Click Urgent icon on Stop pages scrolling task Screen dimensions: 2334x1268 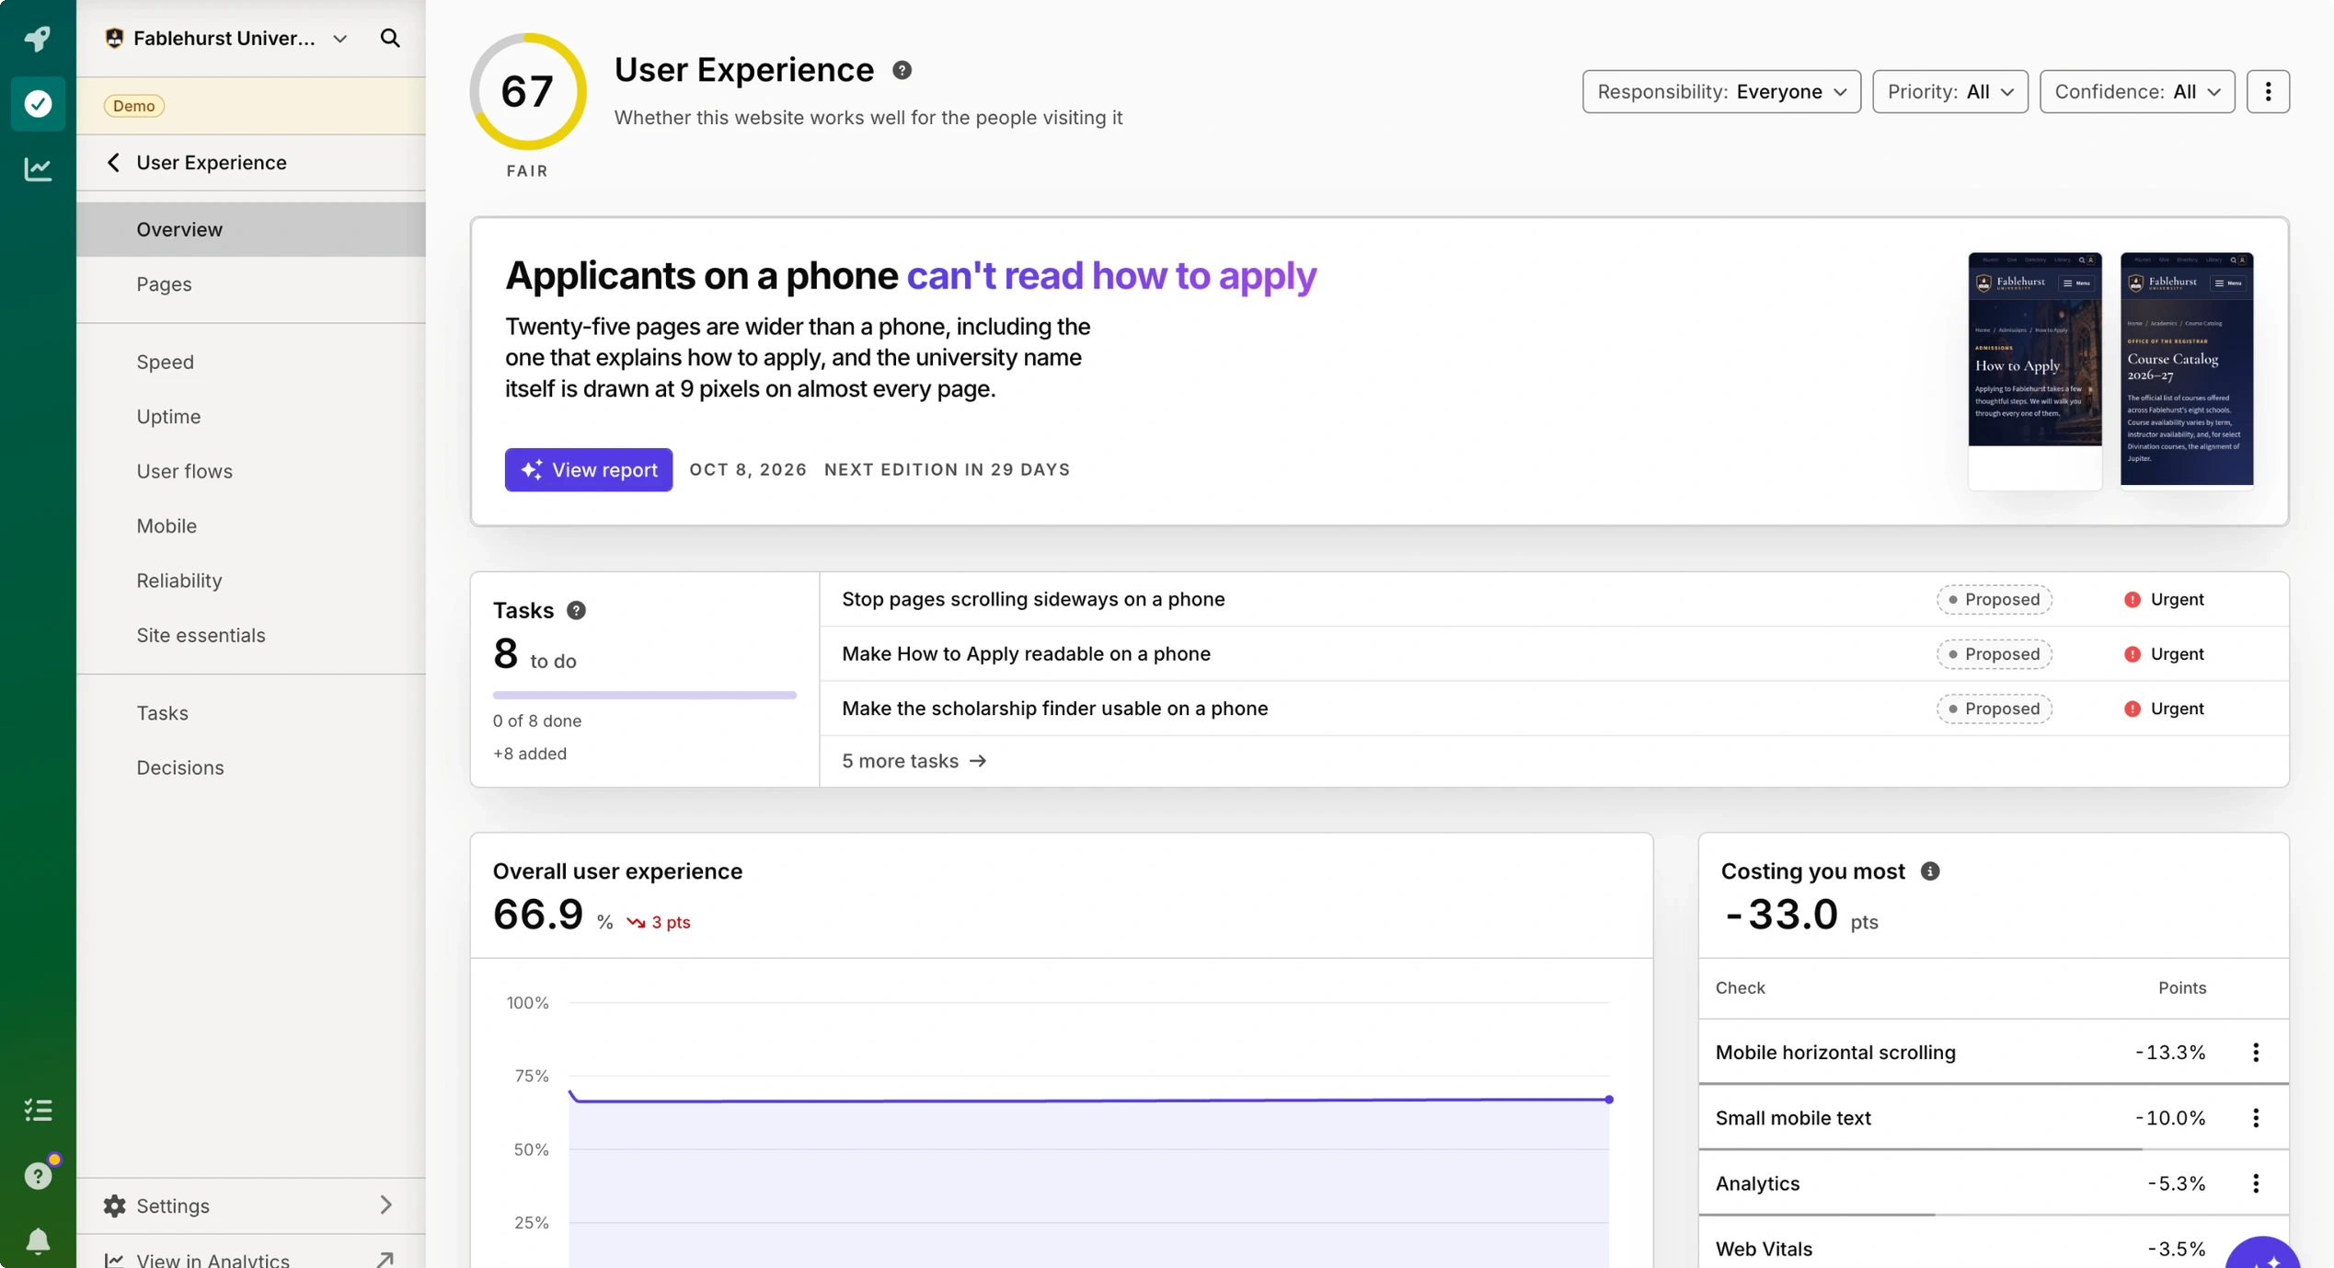click(x=2132, y=599)
